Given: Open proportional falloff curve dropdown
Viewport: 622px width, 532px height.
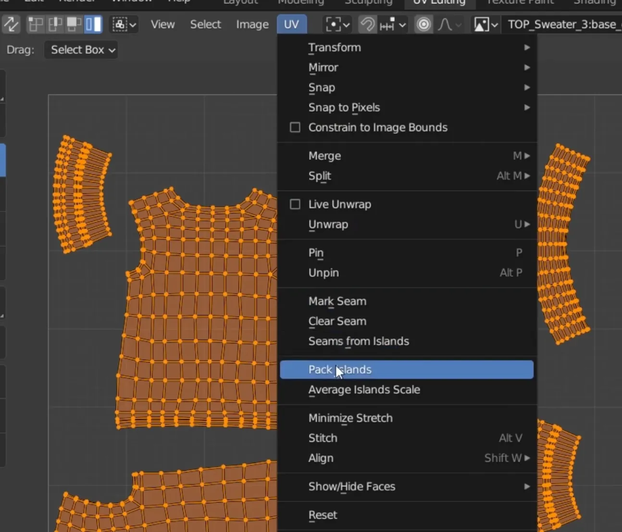Looking at the screenshot, I should point(450,25).
